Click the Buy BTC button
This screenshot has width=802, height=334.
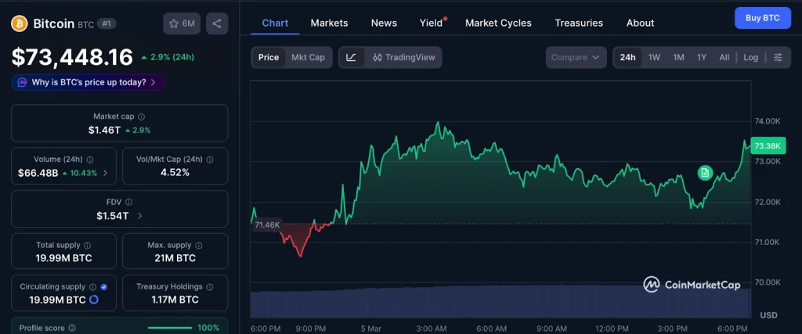[x=763, y=18]
